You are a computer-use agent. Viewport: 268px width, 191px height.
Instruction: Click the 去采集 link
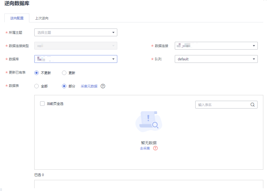[145, 148]
